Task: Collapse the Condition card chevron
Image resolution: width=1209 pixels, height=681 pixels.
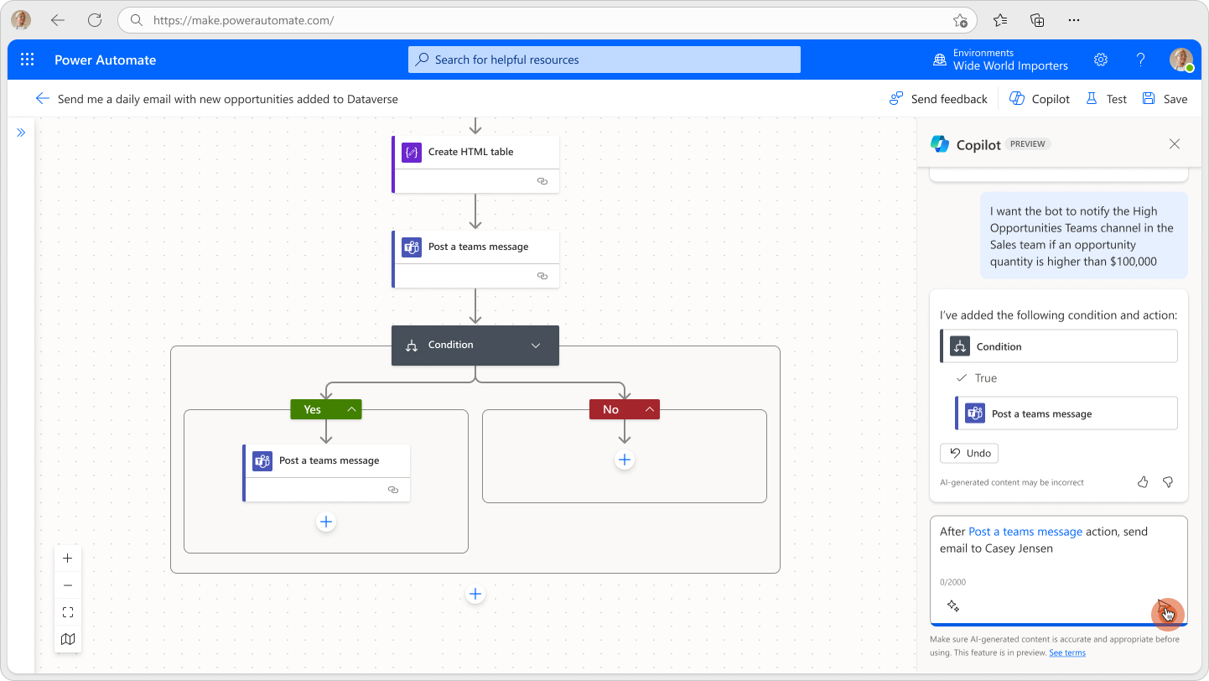Action: tap(536, 346)
